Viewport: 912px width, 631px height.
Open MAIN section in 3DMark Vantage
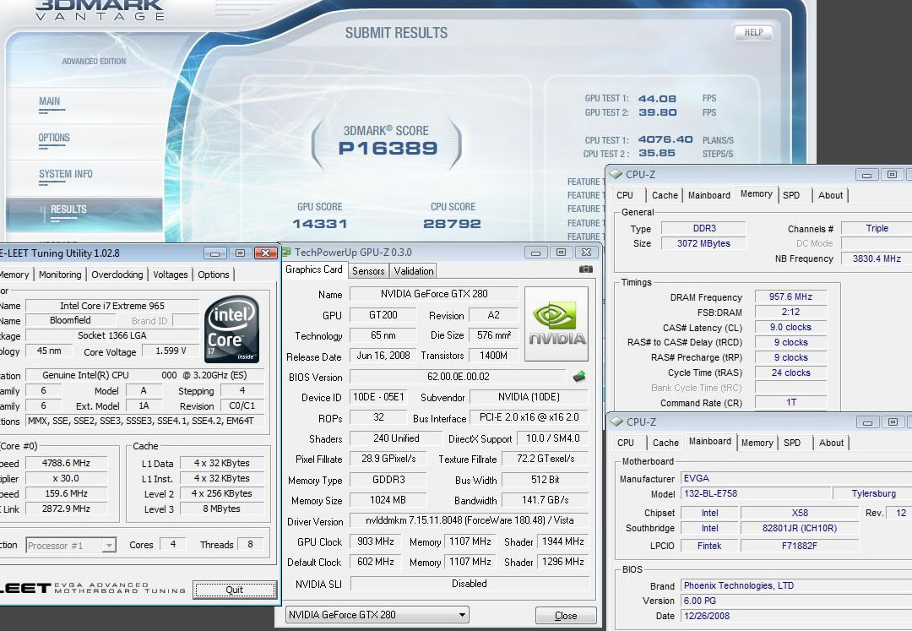click(50, 101)
